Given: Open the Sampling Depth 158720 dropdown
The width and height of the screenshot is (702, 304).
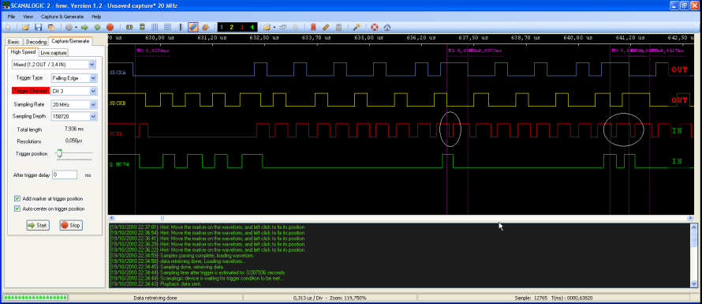Looking at the screenshot, I should coord(74,117).
